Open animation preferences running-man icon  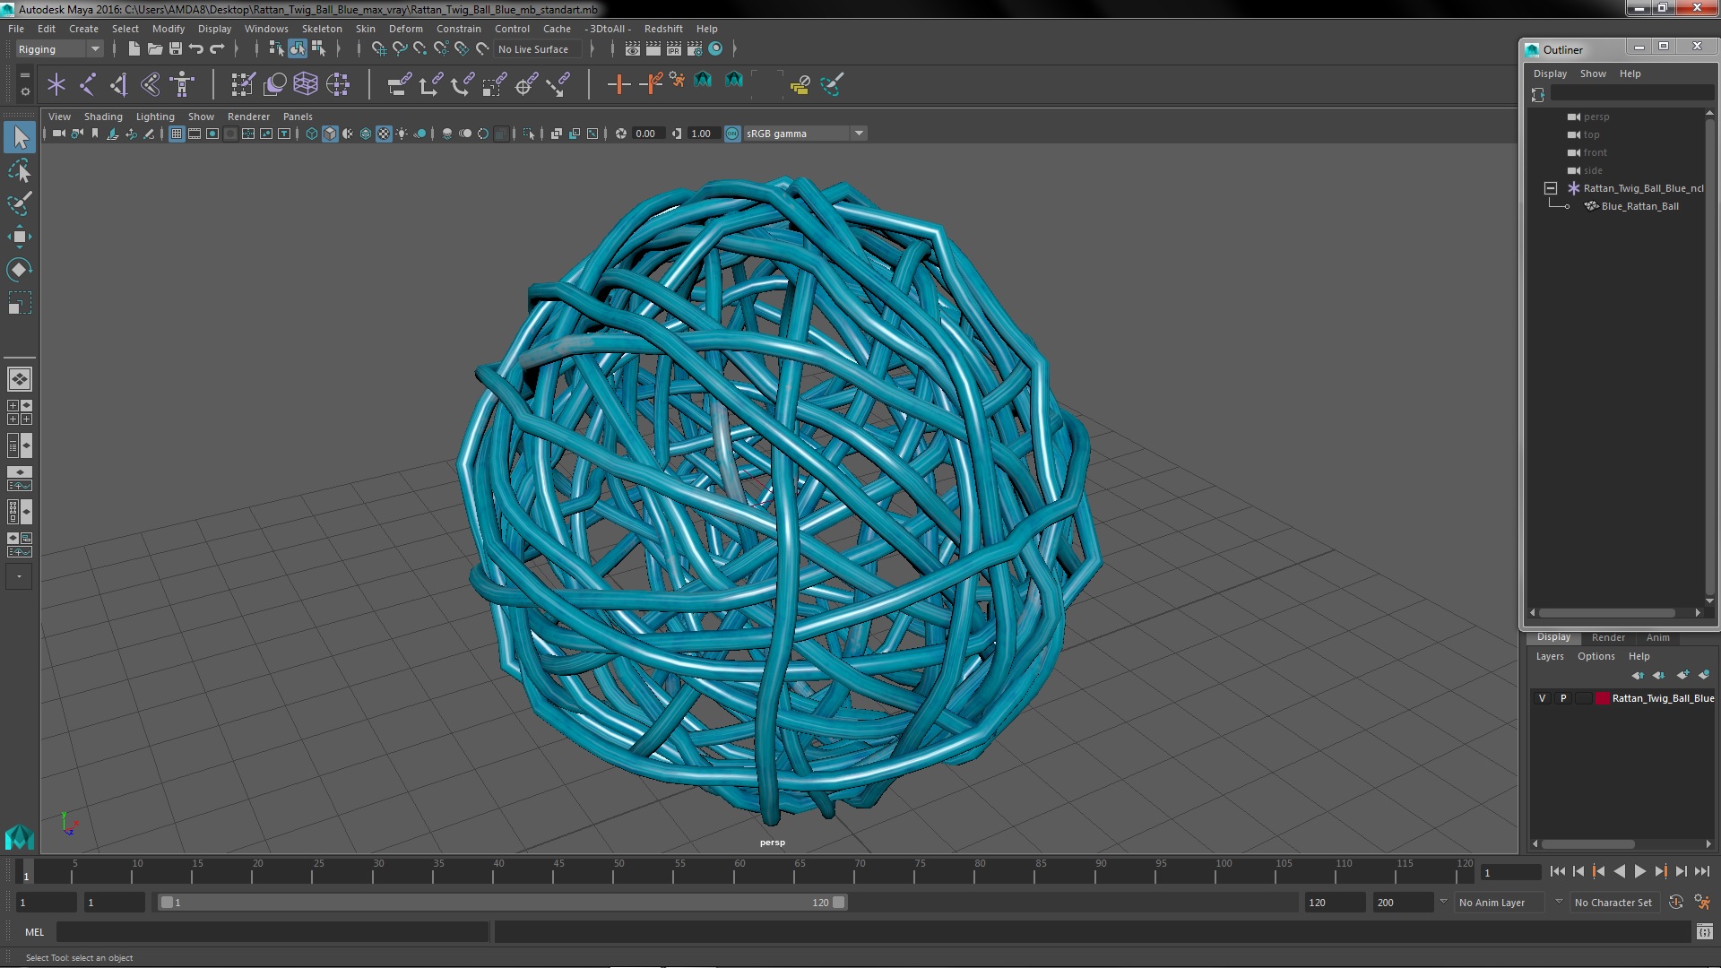1702,903
